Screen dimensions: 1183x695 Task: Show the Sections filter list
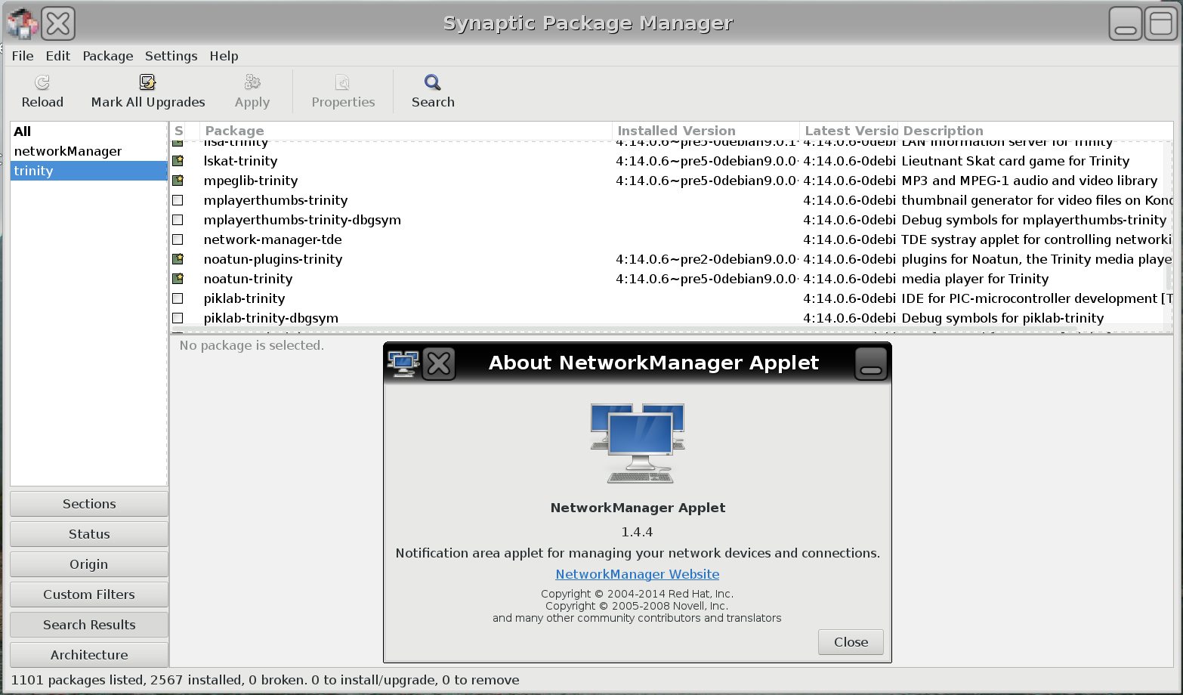89,504
